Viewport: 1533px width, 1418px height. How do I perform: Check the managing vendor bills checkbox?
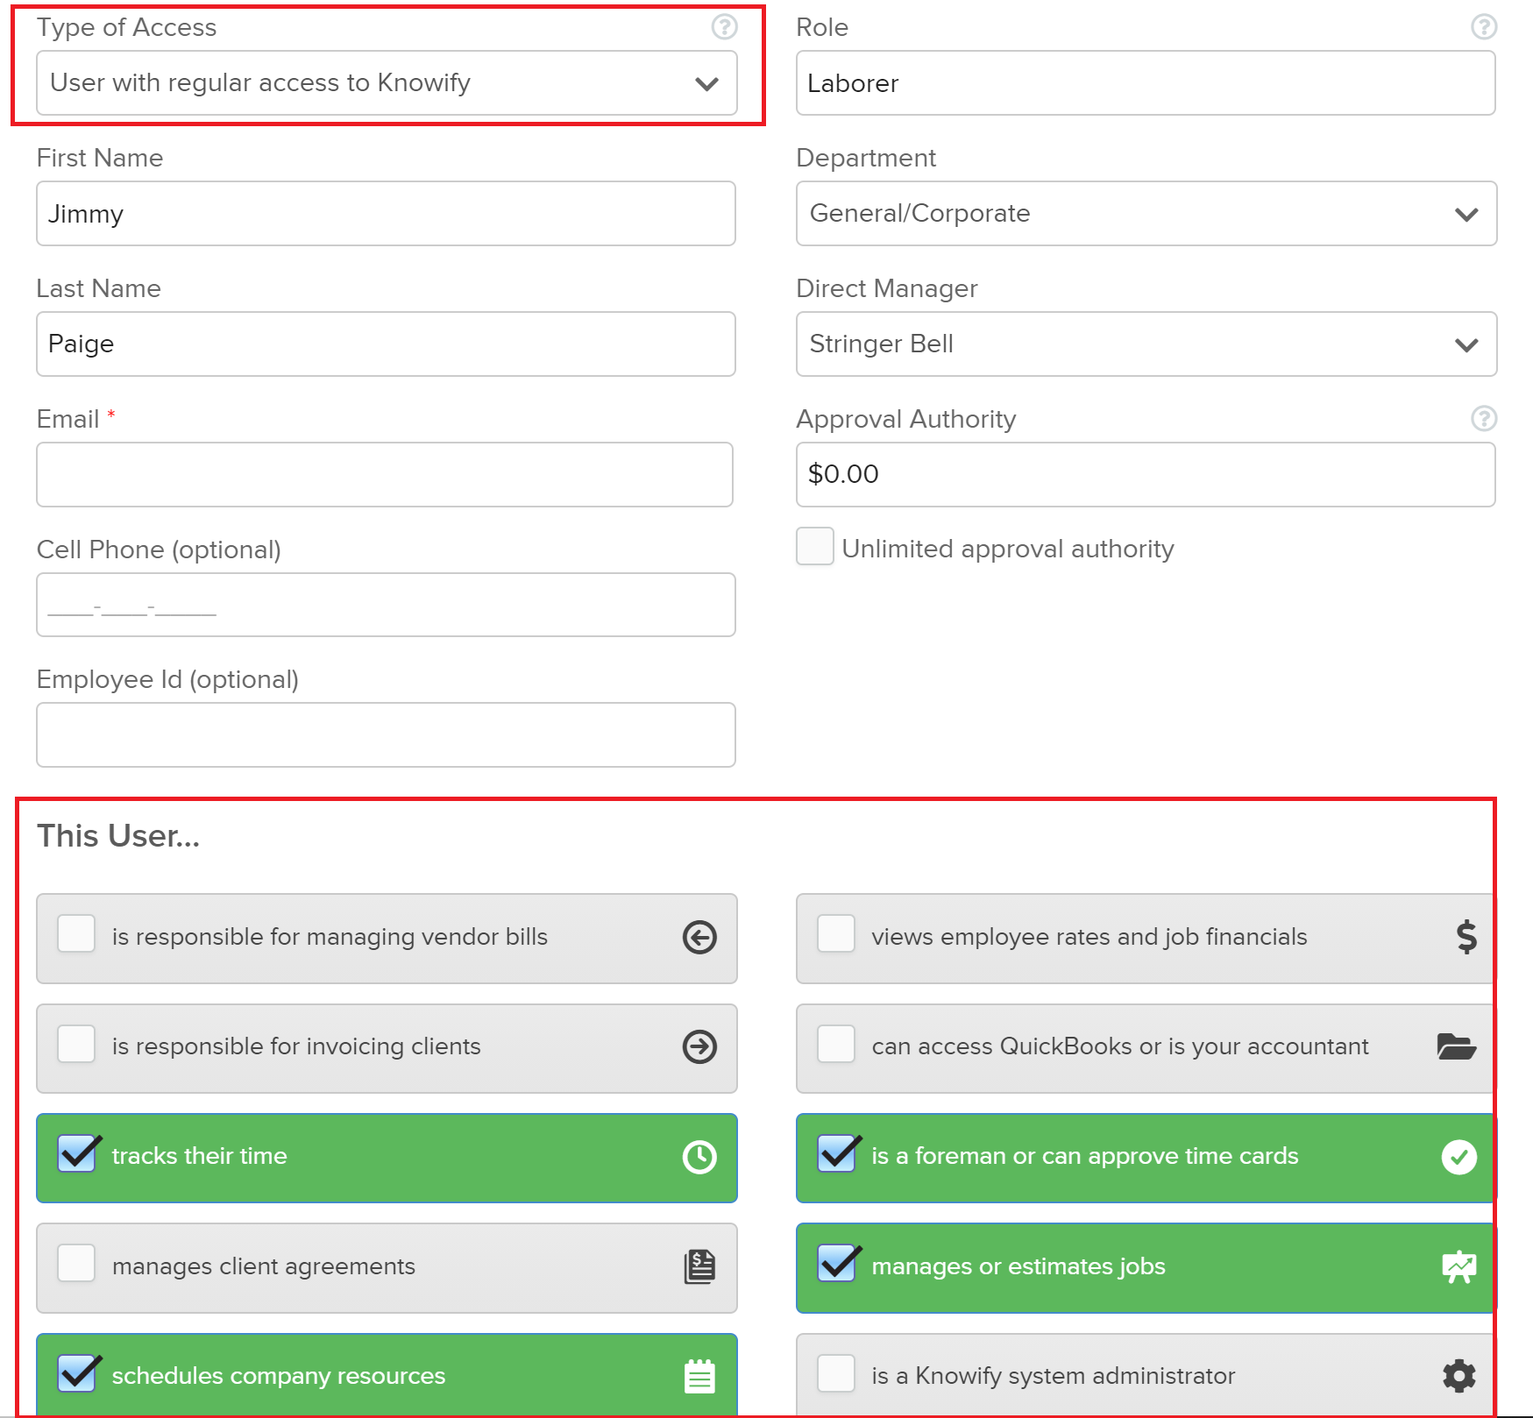[76, 934]
